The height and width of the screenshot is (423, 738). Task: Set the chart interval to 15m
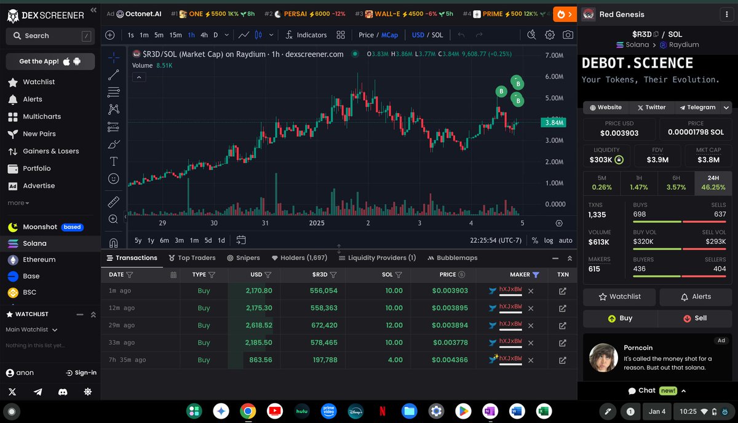click(x=175, y=35)
